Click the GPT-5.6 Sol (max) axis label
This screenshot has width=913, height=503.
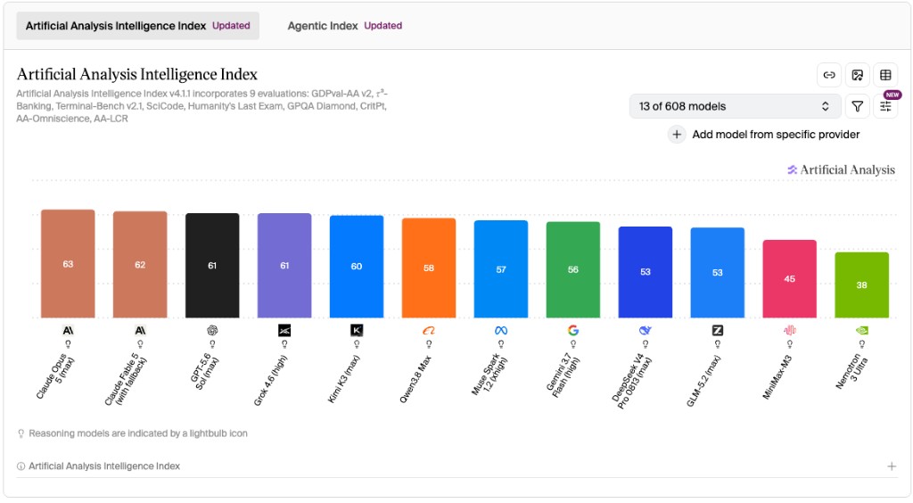tap(205, 373)
